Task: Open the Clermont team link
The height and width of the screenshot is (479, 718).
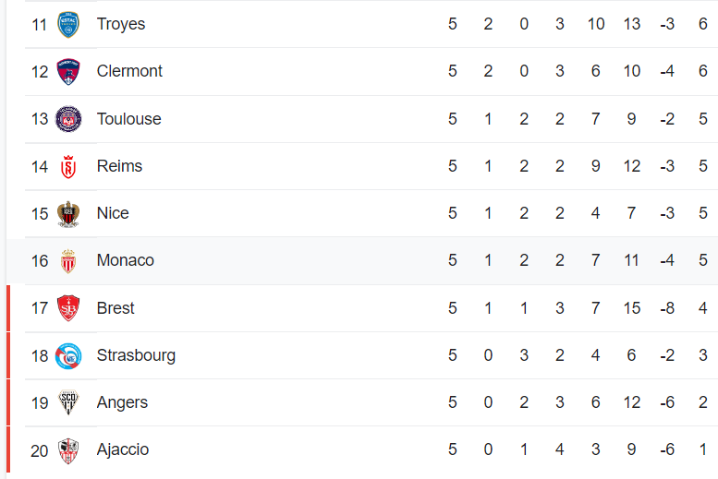Action: 130,71
